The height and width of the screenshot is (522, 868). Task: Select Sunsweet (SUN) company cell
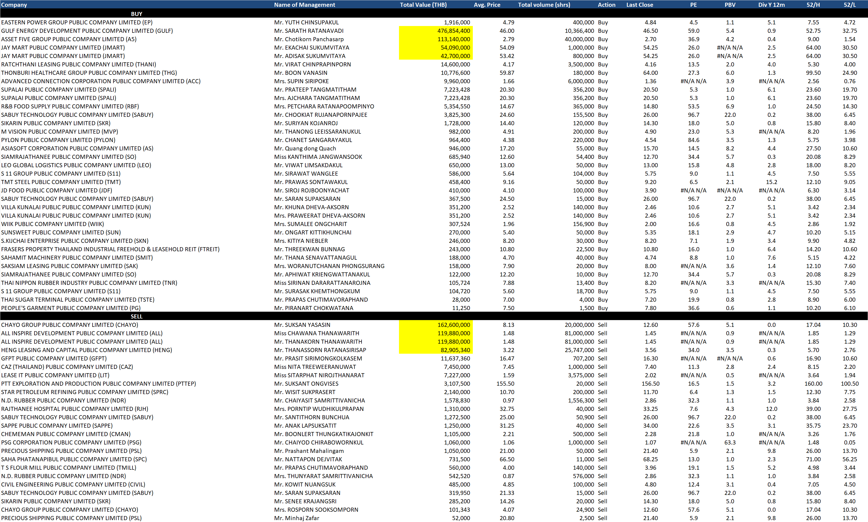tap(61, 233)
